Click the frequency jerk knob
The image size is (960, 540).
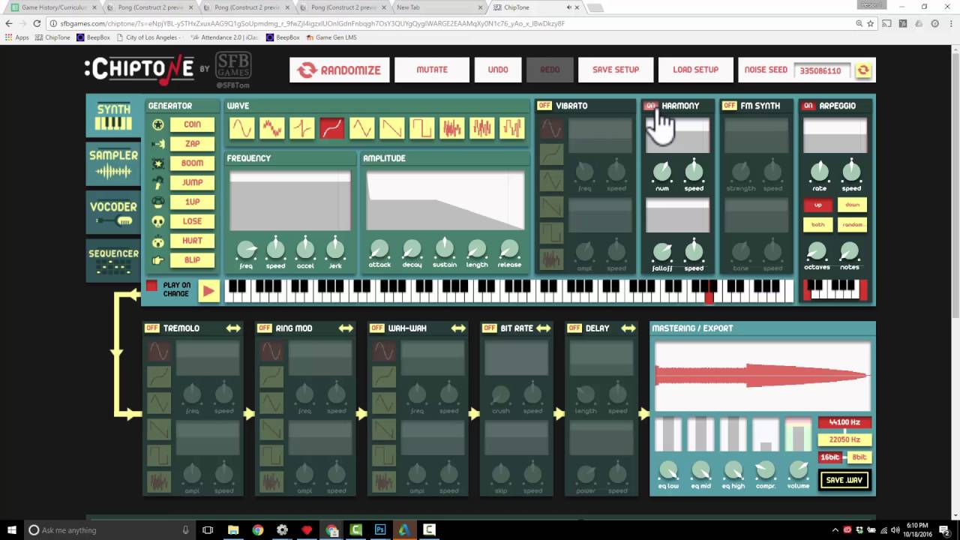coord(335,248)
